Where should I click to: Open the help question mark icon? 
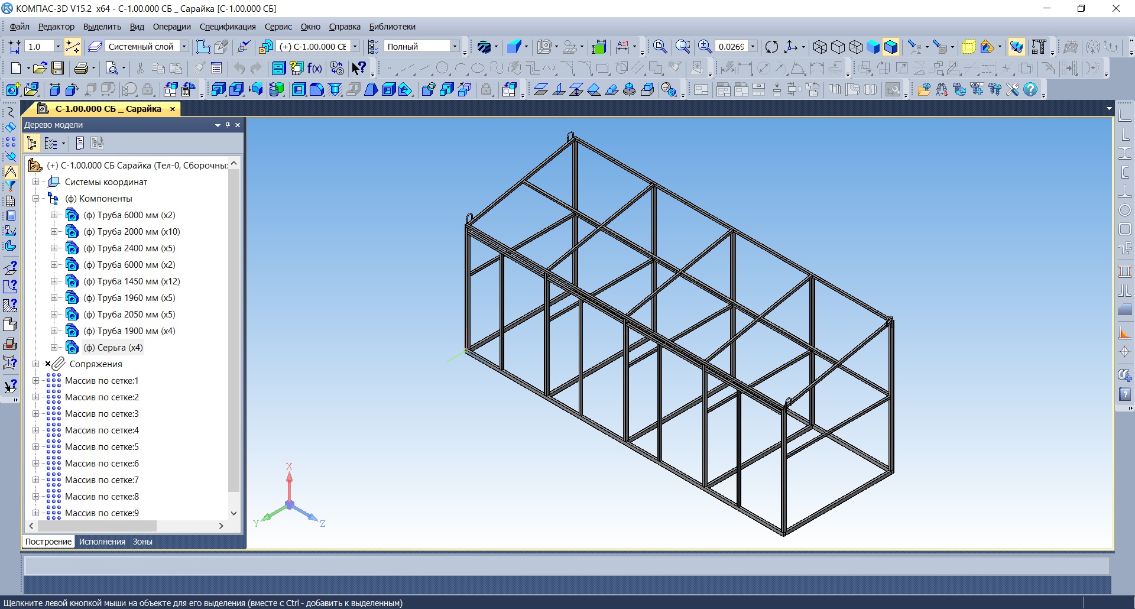[1030, 90]
